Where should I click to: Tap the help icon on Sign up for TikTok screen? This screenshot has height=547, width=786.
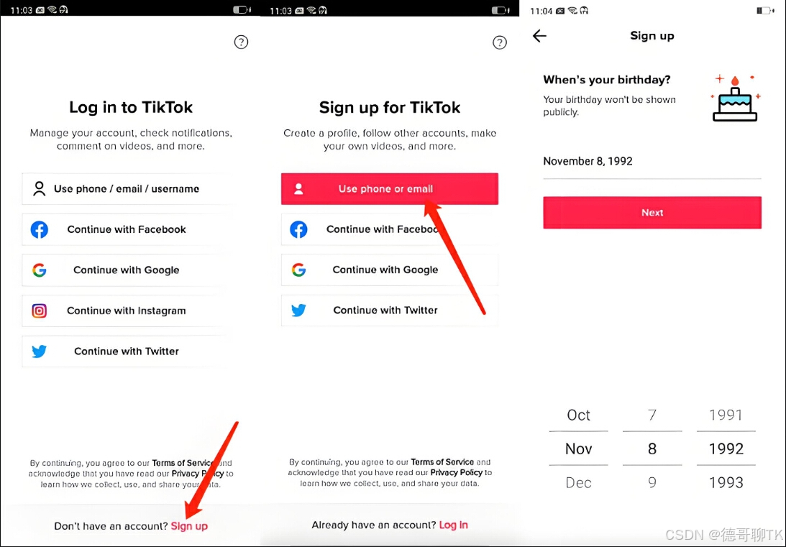click(x=499, y=42)
